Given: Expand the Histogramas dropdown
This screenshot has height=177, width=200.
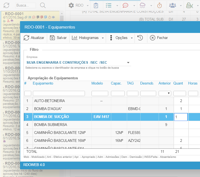Looking at the screenshot, I should tap(88, 38).
